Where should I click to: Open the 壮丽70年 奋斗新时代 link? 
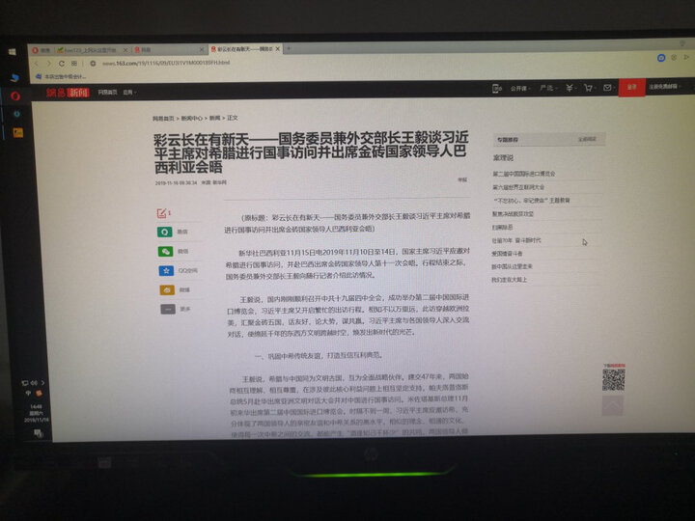tap(516, 240)
